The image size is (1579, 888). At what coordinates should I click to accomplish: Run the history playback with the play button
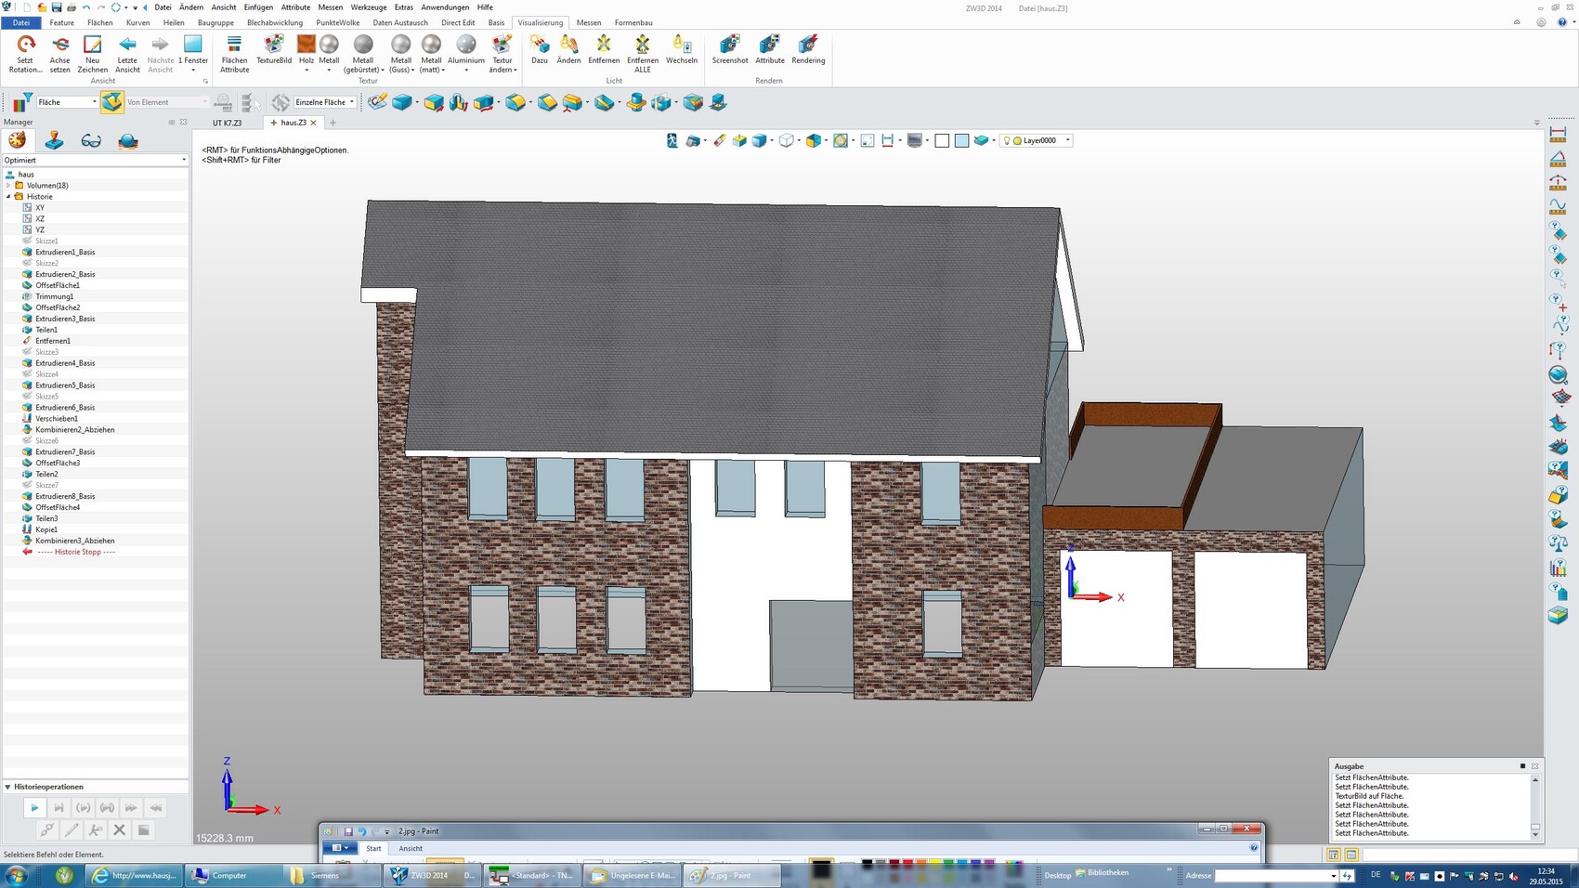33,807
